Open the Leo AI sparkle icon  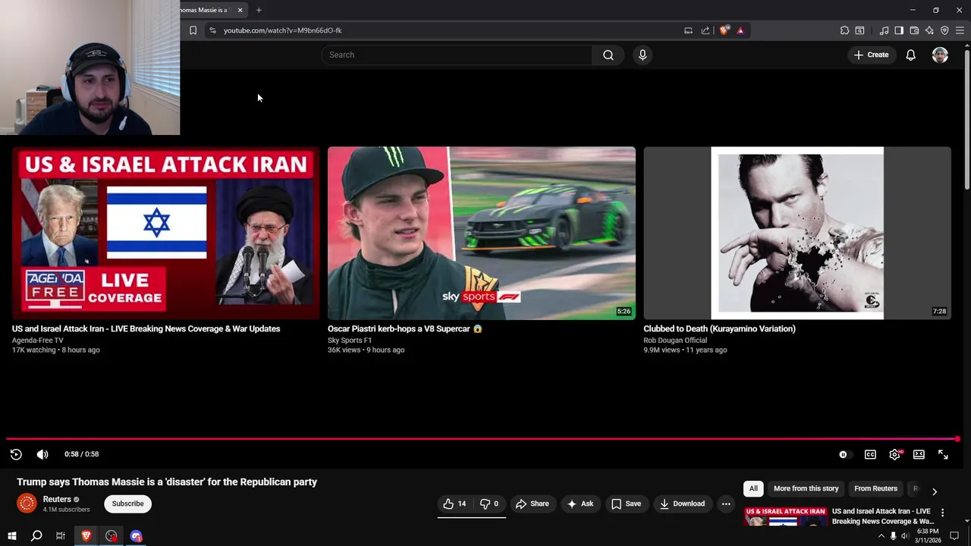[x=929, y=30]
